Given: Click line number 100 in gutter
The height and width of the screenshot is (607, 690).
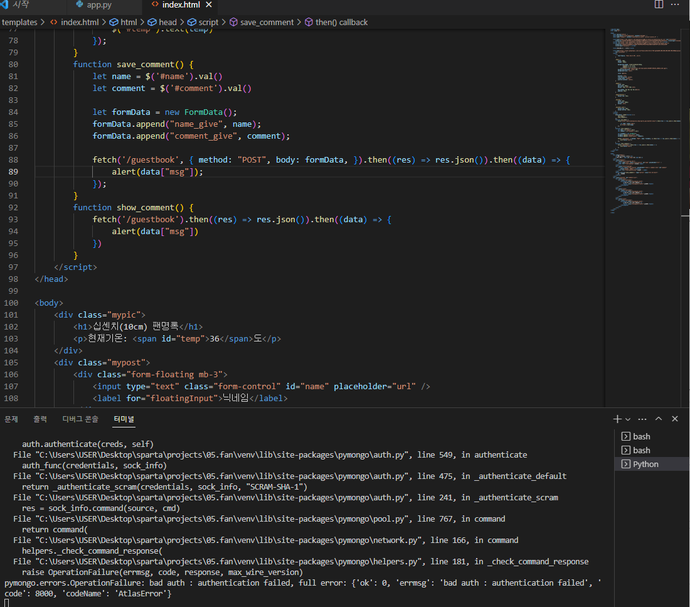Looking at the screenshot, I should pyautogui.click(x=11, y=303).
